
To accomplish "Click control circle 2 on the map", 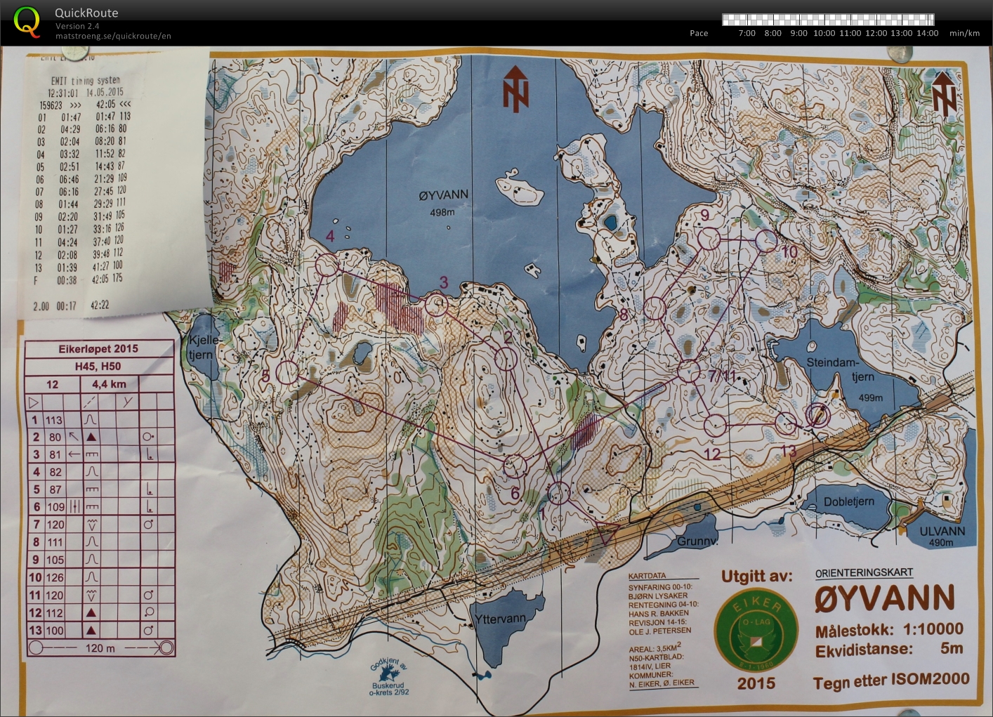I will point(506,359).
